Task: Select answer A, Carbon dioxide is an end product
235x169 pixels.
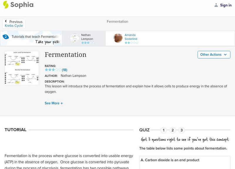Action: [x=170, y=160]
